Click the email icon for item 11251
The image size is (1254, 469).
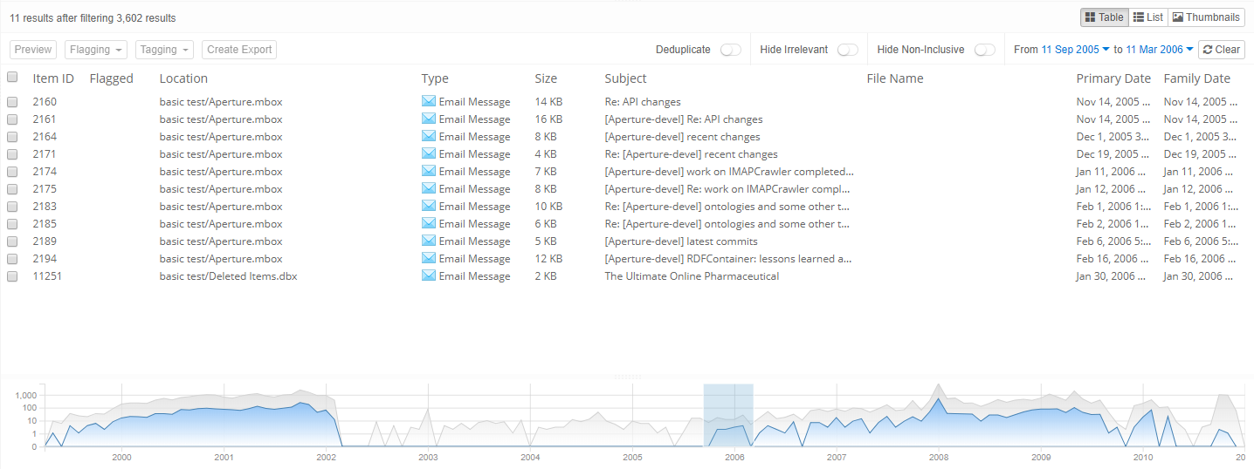click(x=428, y=276)
